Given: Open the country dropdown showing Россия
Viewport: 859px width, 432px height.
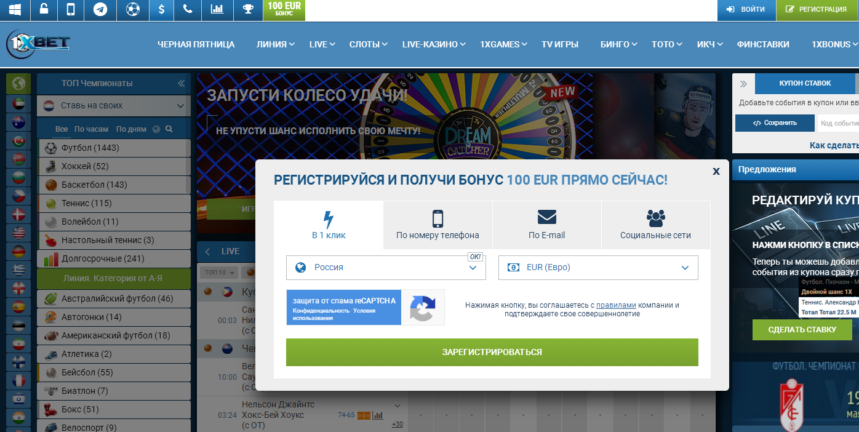Looking at the screenshot, I should click(386, 268).
